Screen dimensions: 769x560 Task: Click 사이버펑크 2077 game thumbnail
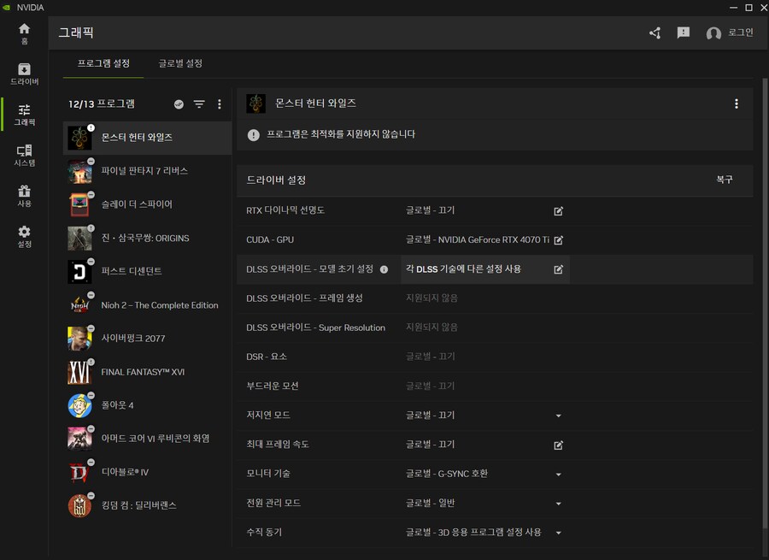(x=79, y=339)
